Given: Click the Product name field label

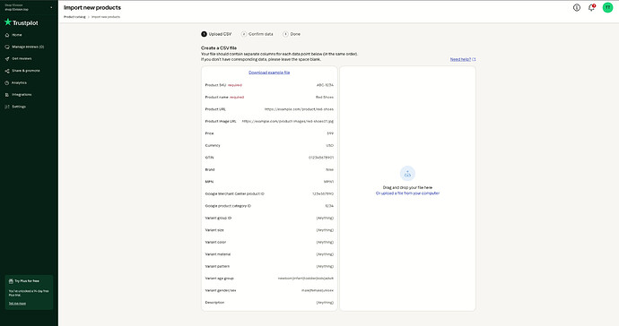Looking at the screenshot, I should tap(217, 98).
